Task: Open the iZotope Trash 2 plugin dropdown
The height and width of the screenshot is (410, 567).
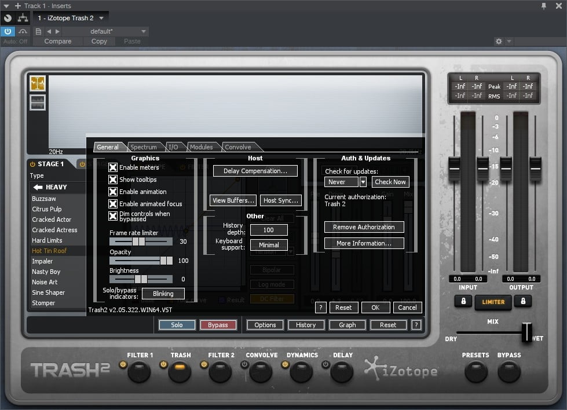Action: 101,18
